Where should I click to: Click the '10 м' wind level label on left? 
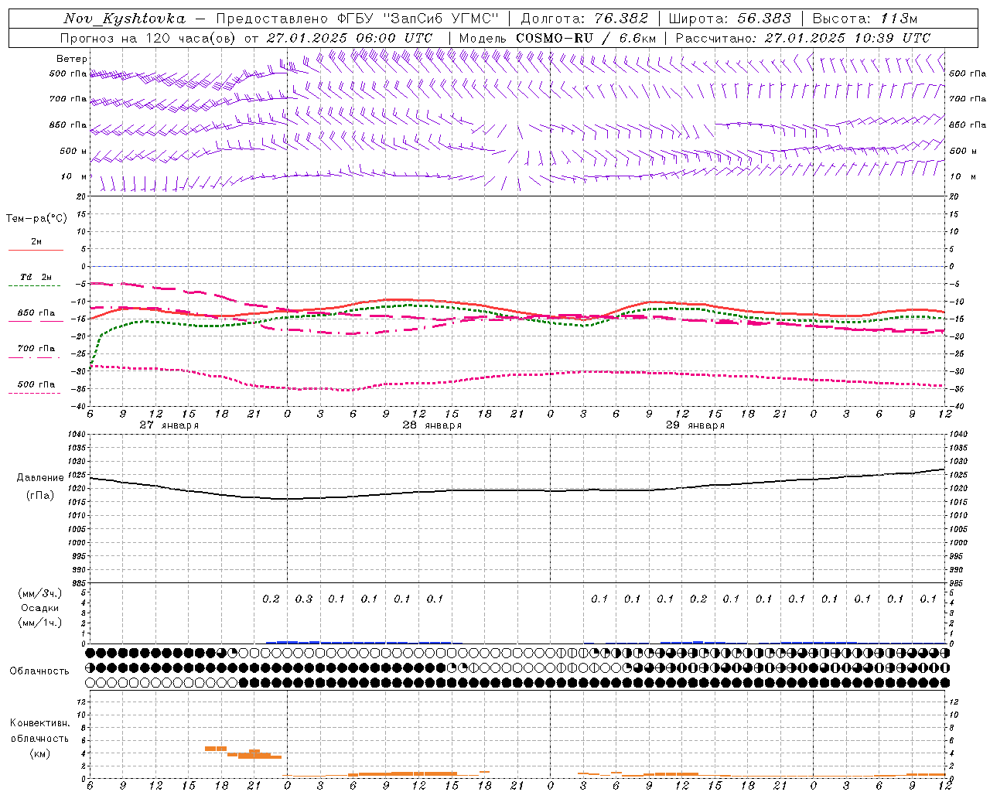point(74,176)
